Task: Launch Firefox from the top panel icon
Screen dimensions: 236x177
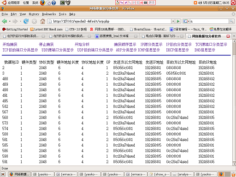Action: click(42, 3)
